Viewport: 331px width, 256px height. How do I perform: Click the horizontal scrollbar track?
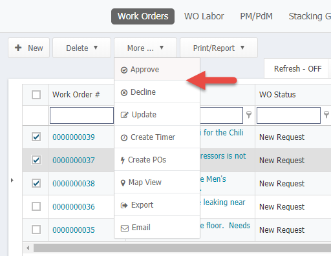tap(182, 248)
